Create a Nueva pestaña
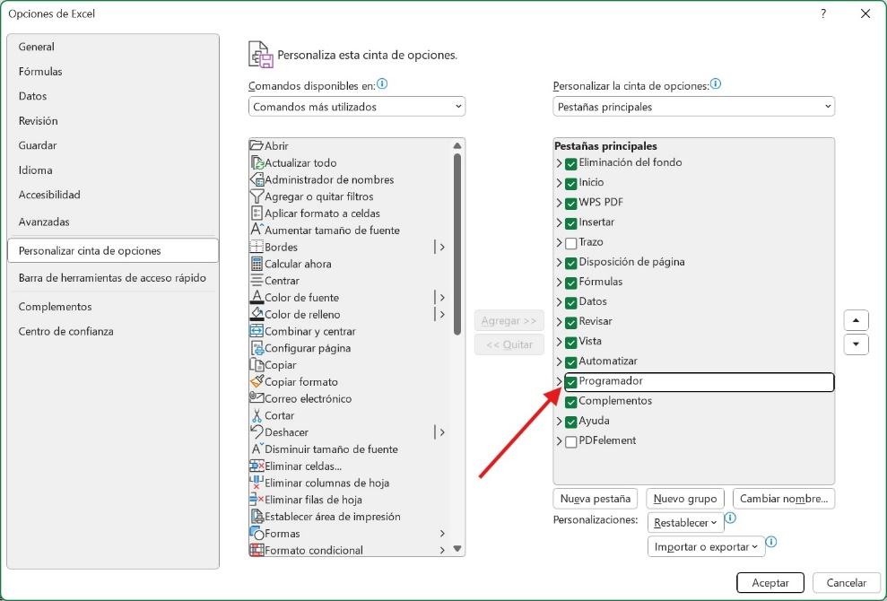The height and width of the screenshot is (601, 887). point(596,499)
